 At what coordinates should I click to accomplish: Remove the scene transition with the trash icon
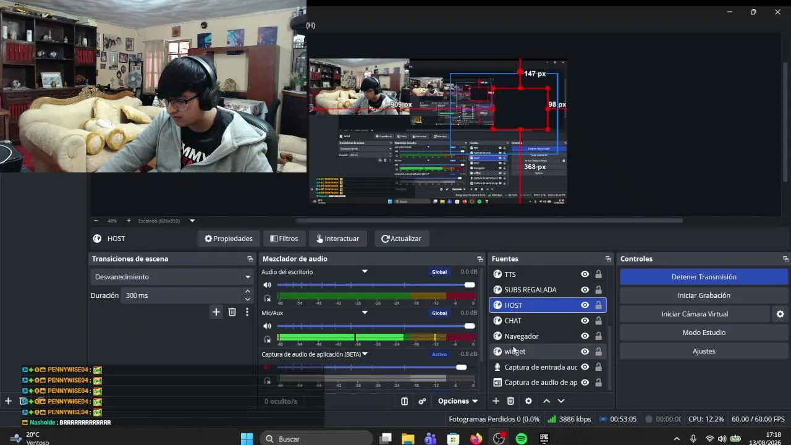[x=232, y=312]
